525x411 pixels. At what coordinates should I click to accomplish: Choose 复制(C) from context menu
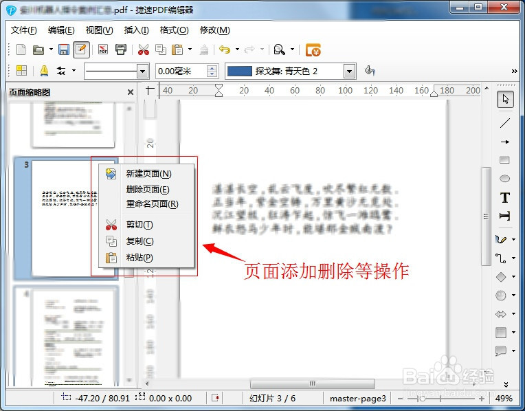(146, 241)
